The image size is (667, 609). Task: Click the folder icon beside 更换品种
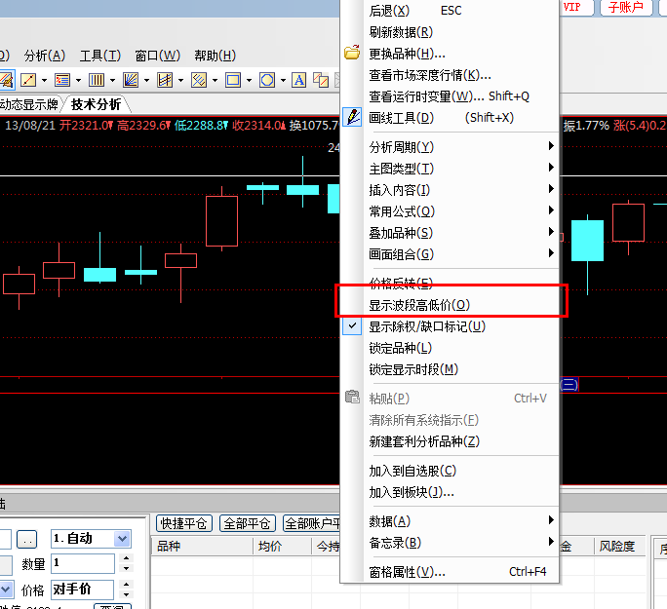[x=352, y=53]
